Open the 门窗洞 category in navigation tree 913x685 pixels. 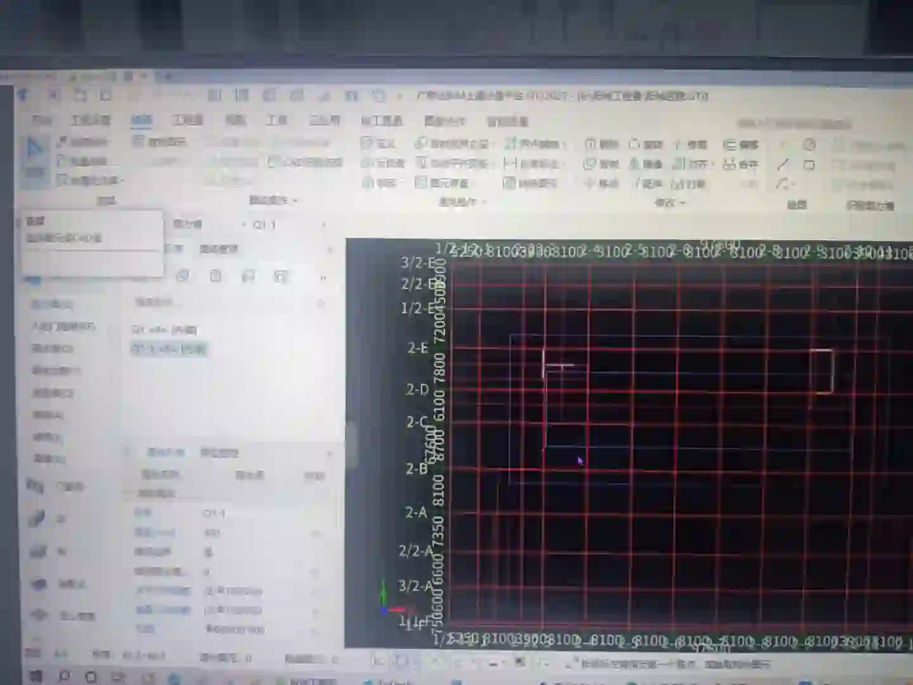point(56,487)
